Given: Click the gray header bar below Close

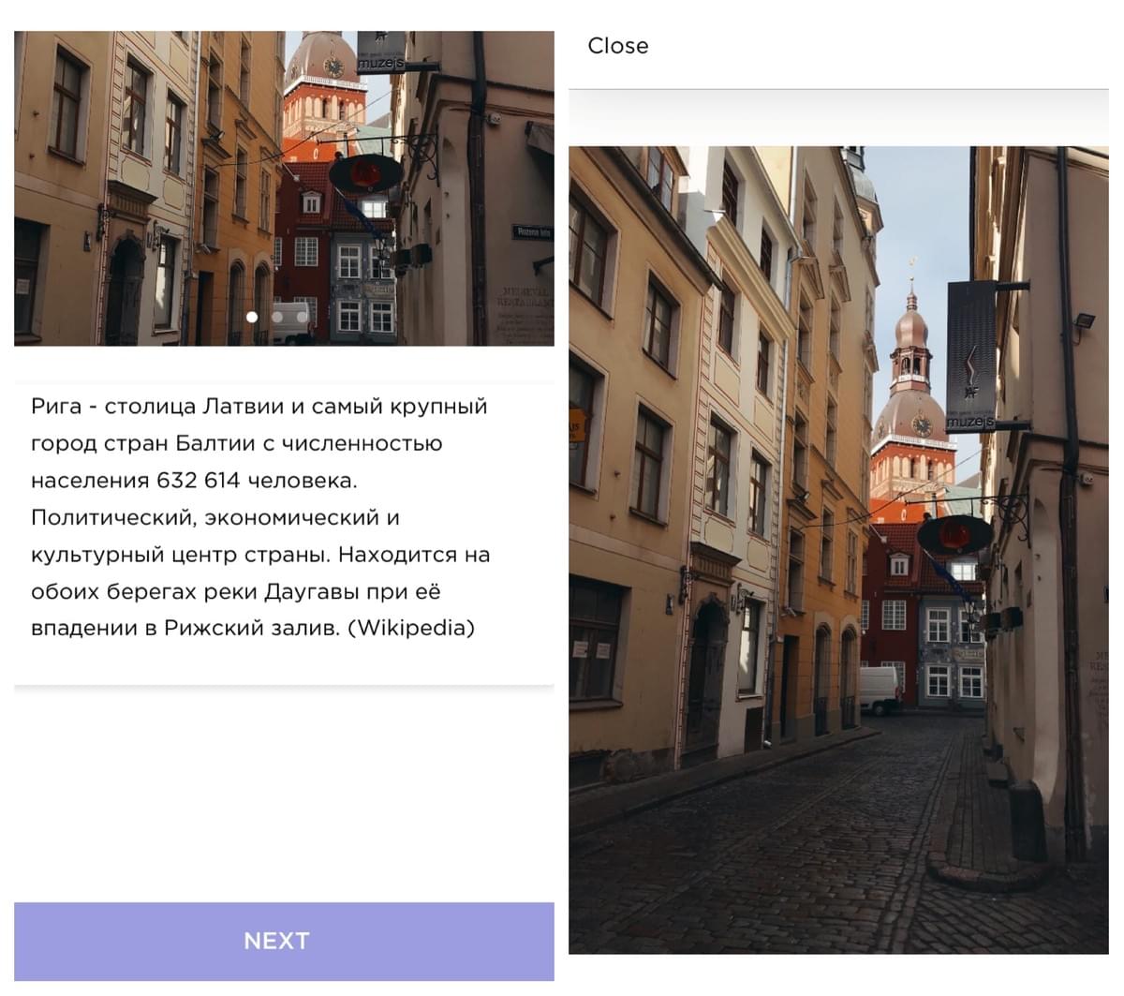Looking at the screenshot, I should tap(838, 117).
